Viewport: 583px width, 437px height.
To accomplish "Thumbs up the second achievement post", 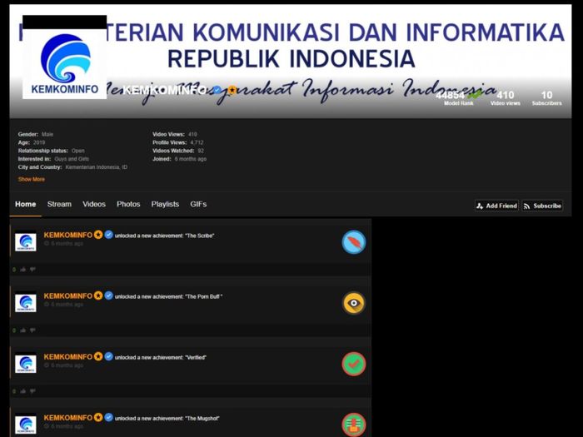I will tap(22, 330).
